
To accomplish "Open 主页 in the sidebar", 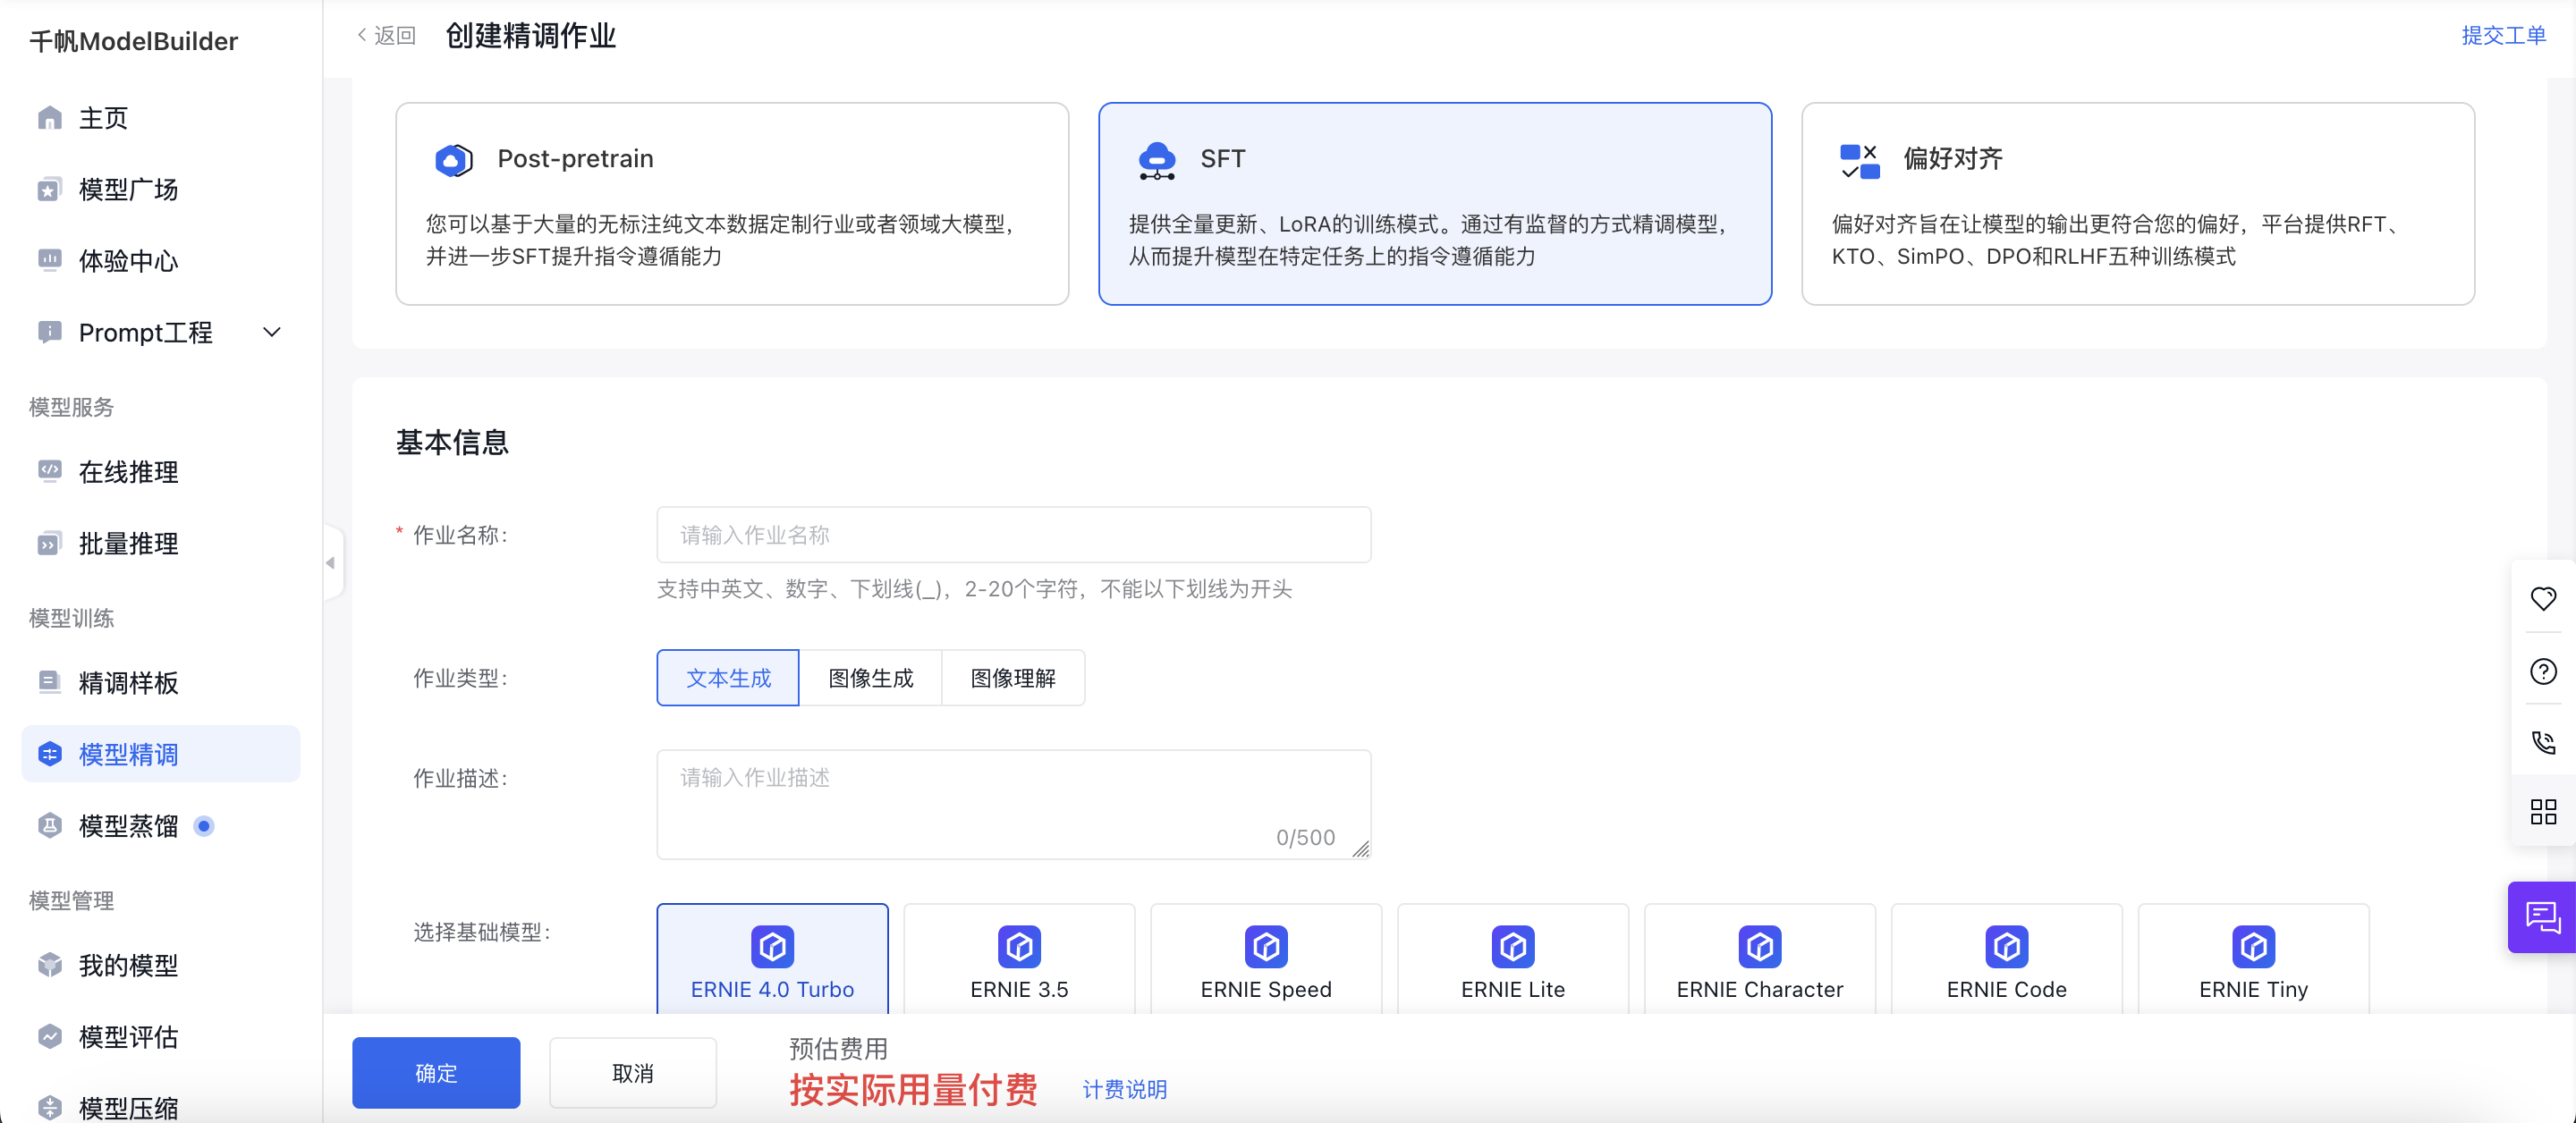I will (x=160, y=118).
